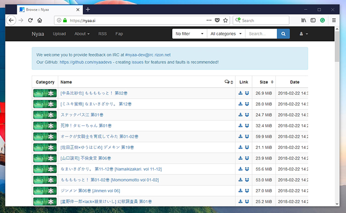The image size is (346, 213).
Task: Open the Firefox hamburger menu
Action: 334,21
